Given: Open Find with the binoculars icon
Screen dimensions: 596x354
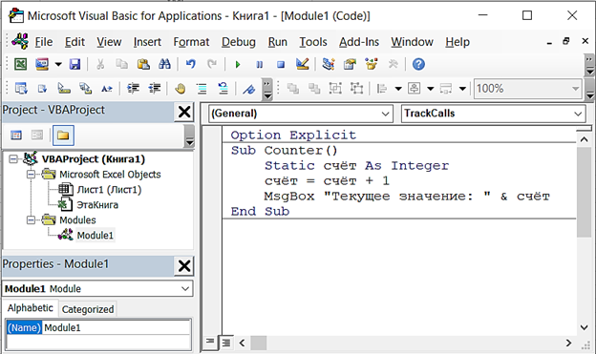Looking at the screenshot, I should (x=164, y=64).
